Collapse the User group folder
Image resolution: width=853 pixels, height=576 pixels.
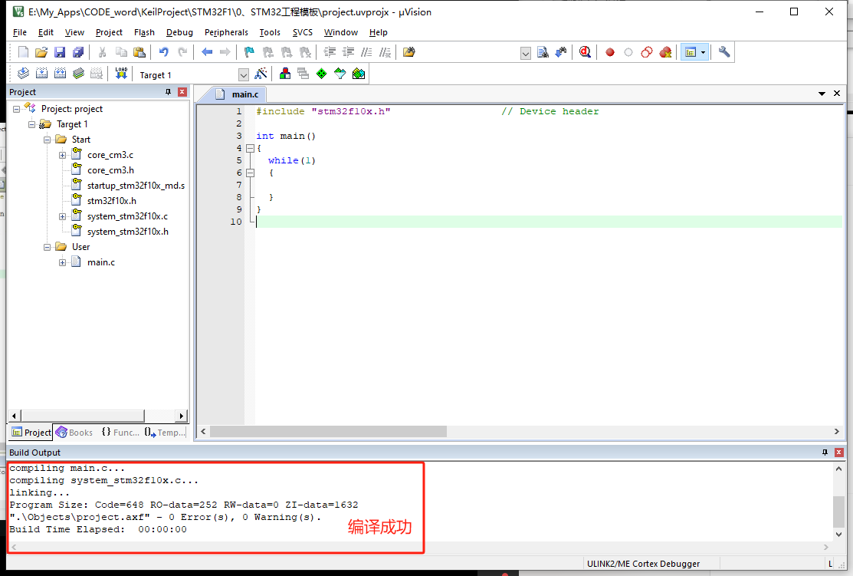tap(48, 247)
